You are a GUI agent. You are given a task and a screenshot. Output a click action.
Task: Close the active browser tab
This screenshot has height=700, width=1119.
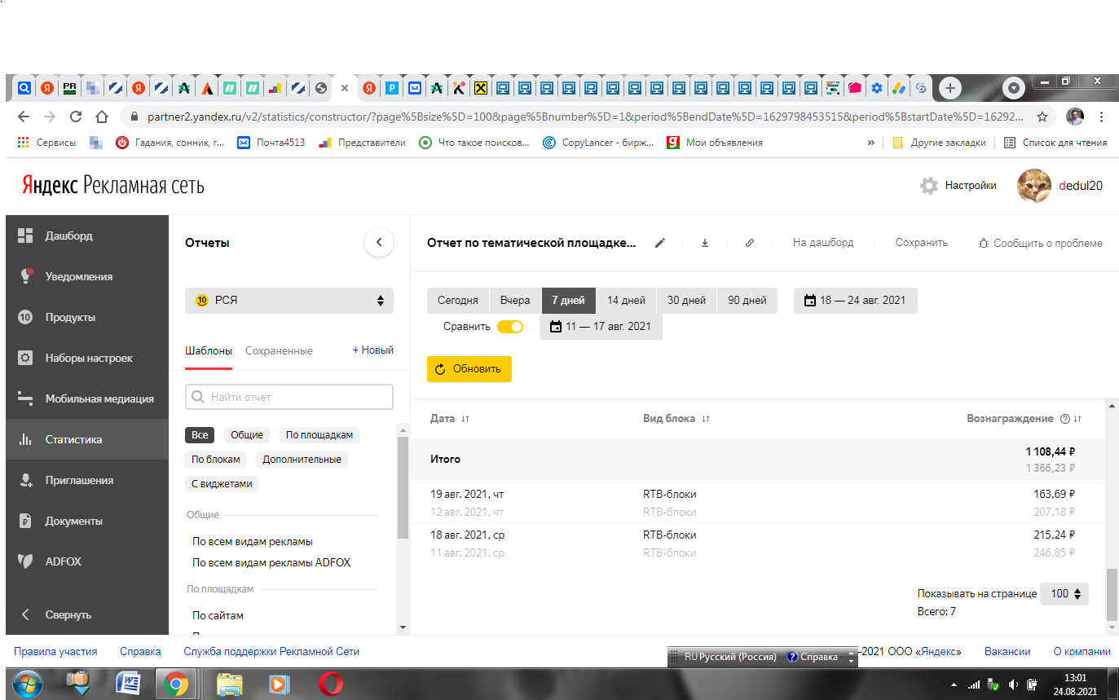pyautogui.click(x=345, y=88)
